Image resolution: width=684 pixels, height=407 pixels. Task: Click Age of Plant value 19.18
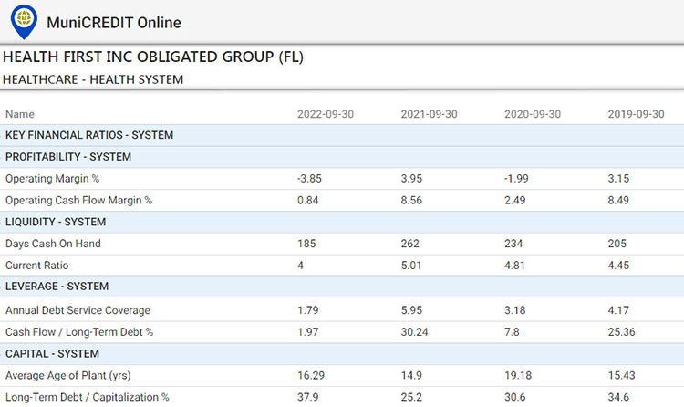pos(518,376)
